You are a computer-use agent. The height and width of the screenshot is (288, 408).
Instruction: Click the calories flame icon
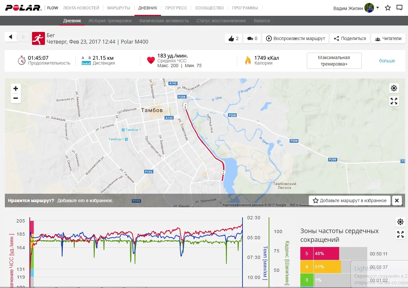[248, 60]
